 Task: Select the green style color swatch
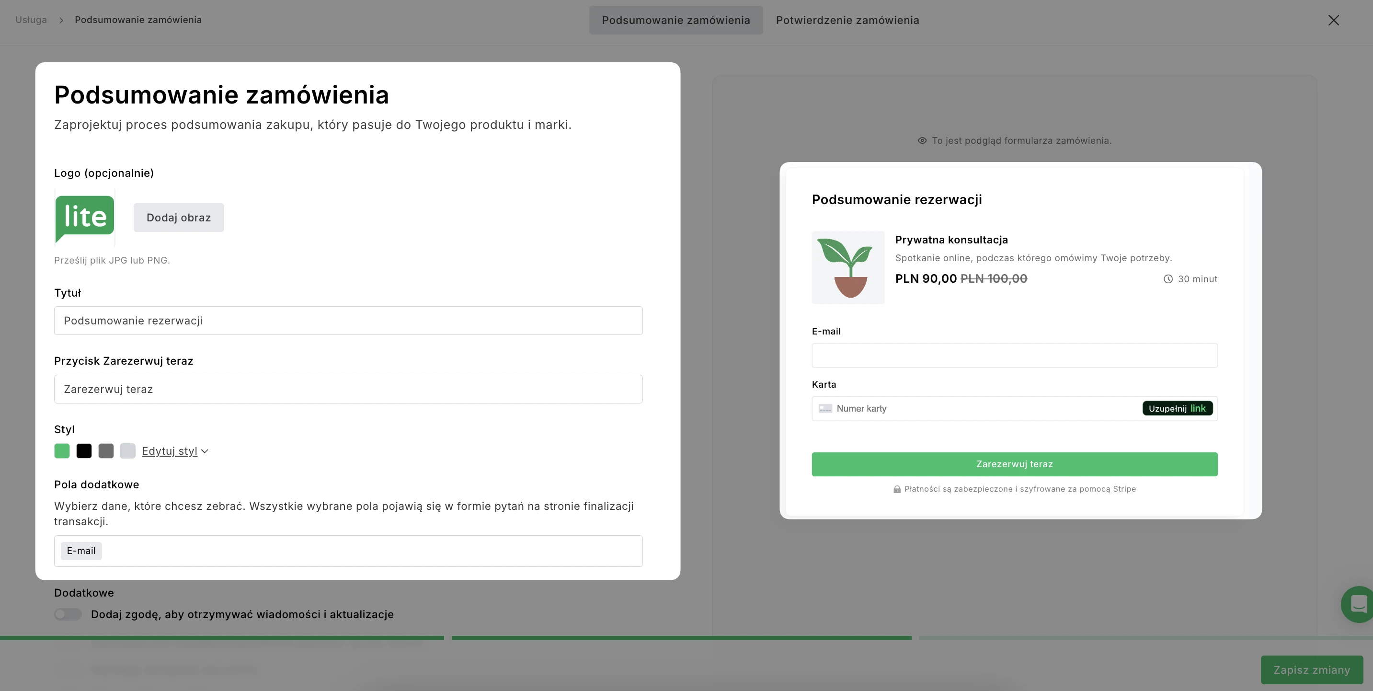pyautogui.click(x=62, y=451)
